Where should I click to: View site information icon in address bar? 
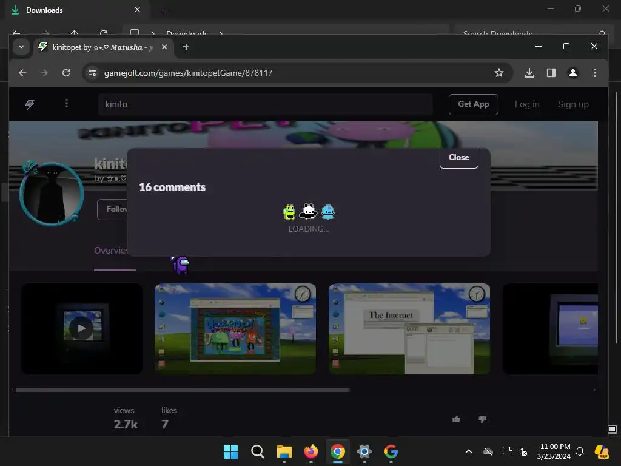(92, 73)
